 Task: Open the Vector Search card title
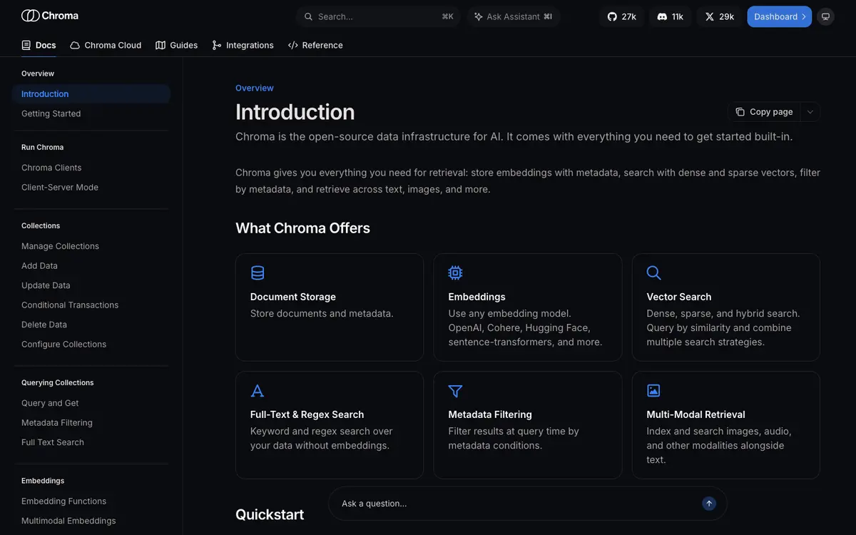click(x=679, y=297)
